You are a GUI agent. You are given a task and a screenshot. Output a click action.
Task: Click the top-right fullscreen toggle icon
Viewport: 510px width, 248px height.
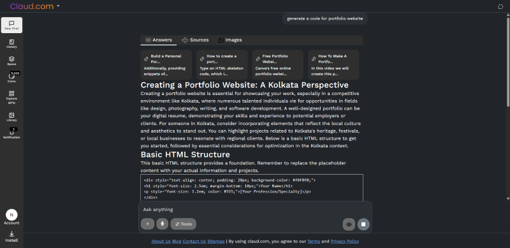click(x=500, y=6)
